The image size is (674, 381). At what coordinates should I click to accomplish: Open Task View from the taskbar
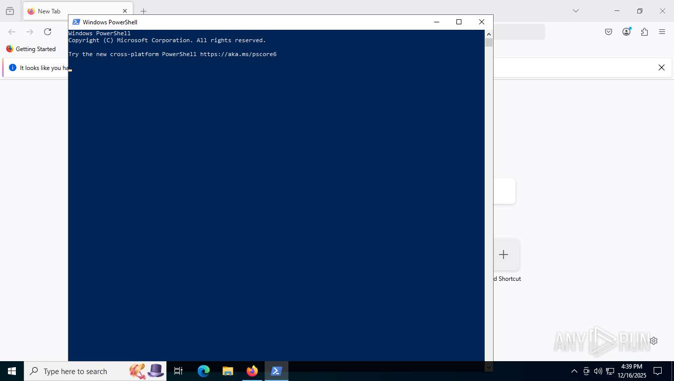(x=178, y=371)
